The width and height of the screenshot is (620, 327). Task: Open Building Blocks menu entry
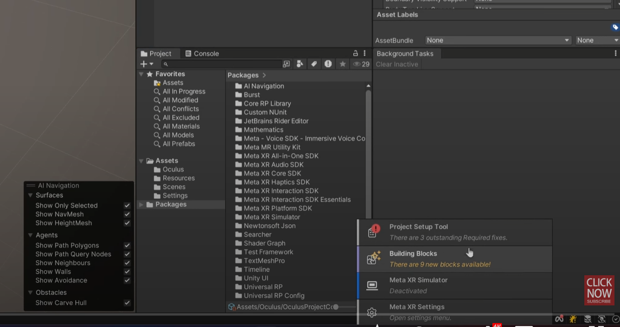coord(455,259)
